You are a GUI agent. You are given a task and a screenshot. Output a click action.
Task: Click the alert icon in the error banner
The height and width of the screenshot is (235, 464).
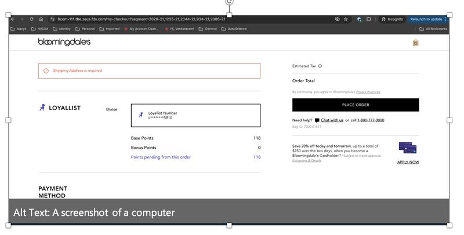(x=46, y=71)
